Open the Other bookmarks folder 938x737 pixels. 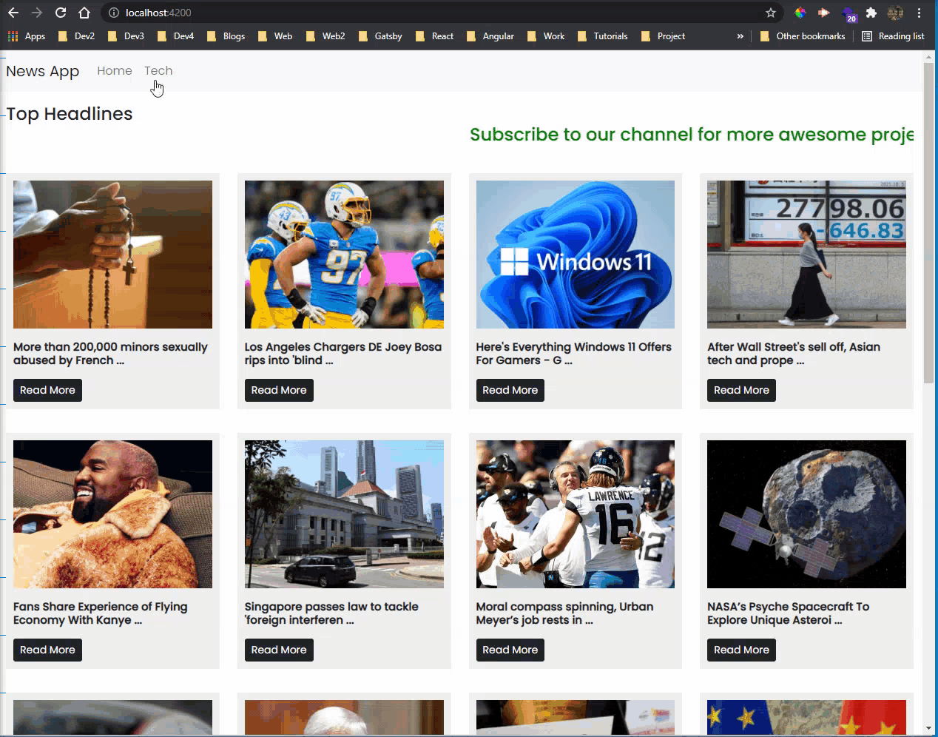point(803,36)
